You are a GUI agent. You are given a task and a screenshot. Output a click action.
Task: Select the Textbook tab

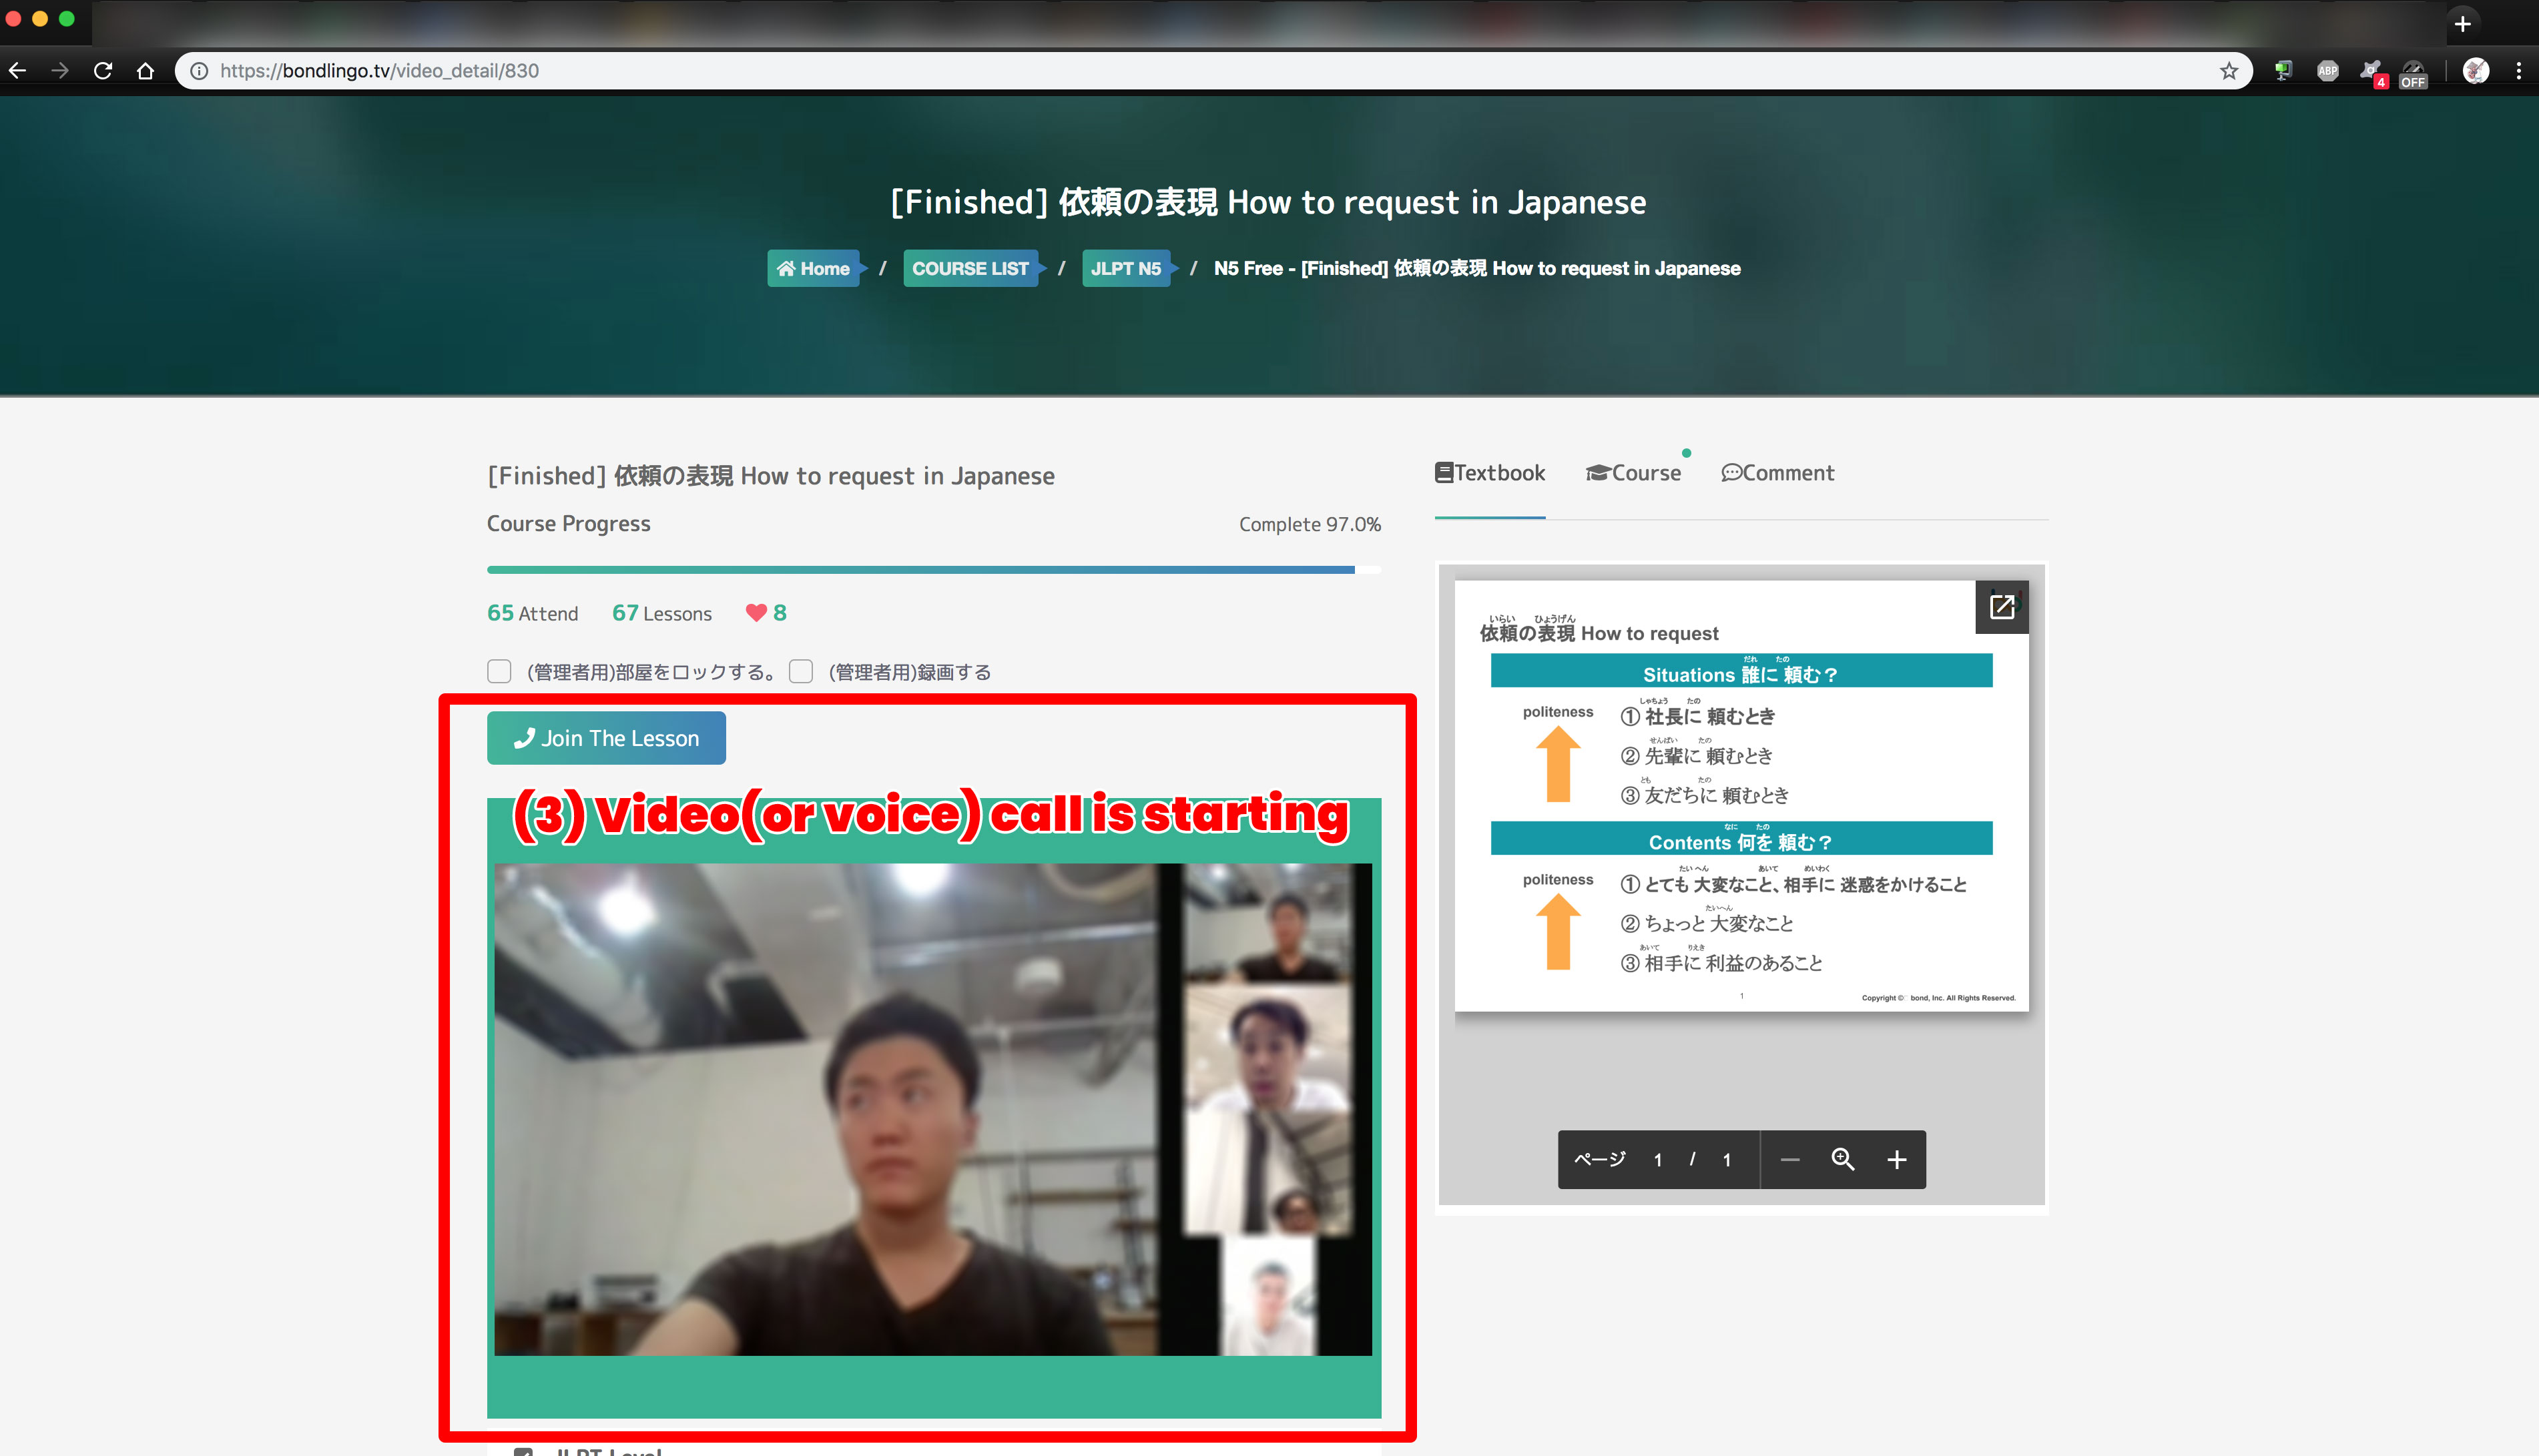tap(1490, 473)
